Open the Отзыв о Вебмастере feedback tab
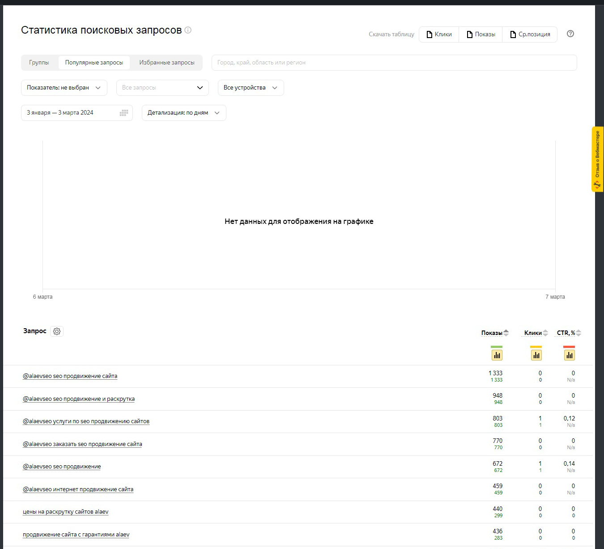Image resolution: width=604 pixels, height=549 pixels. click(597, 159)
